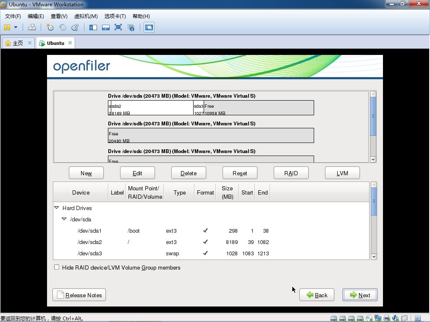Click the partition table scrollbar thumb
The width and height of the screenshot is (430, 322).
(x=374, y=202)
